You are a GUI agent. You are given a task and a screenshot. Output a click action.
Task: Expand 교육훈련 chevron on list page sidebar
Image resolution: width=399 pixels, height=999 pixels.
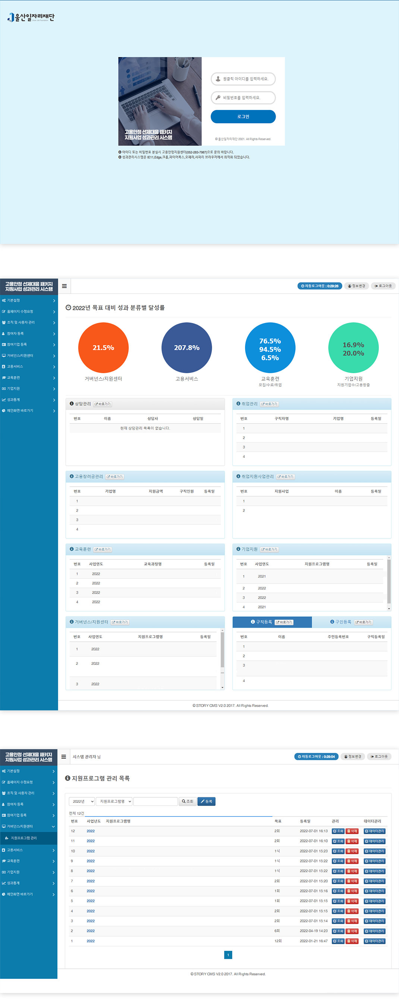(53, 861)
